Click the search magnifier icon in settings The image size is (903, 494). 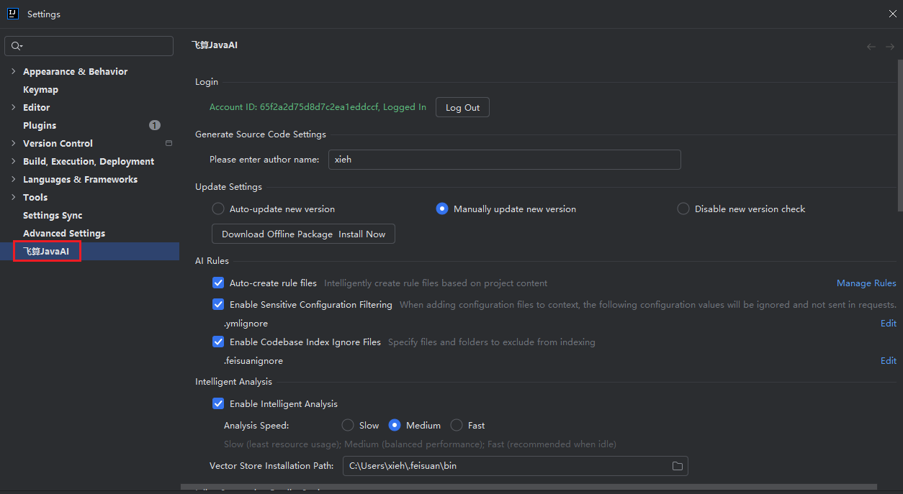click(x=16, y=46)
